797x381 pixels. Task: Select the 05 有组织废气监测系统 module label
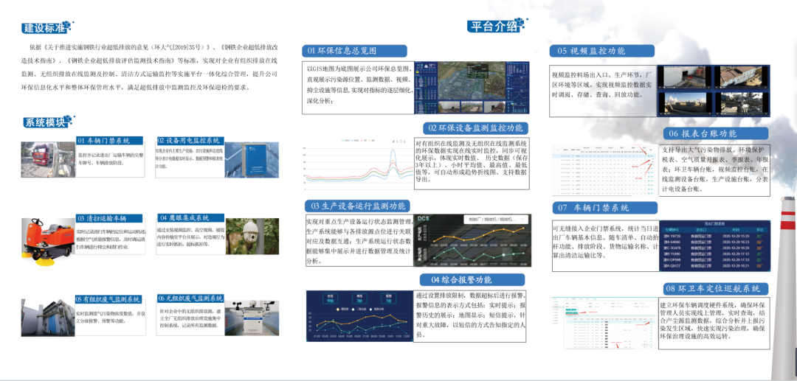tap(108, 299)
